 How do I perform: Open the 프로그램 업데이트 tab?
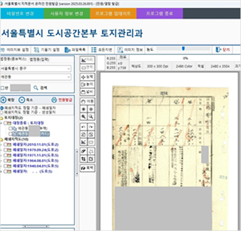[113, 14]
